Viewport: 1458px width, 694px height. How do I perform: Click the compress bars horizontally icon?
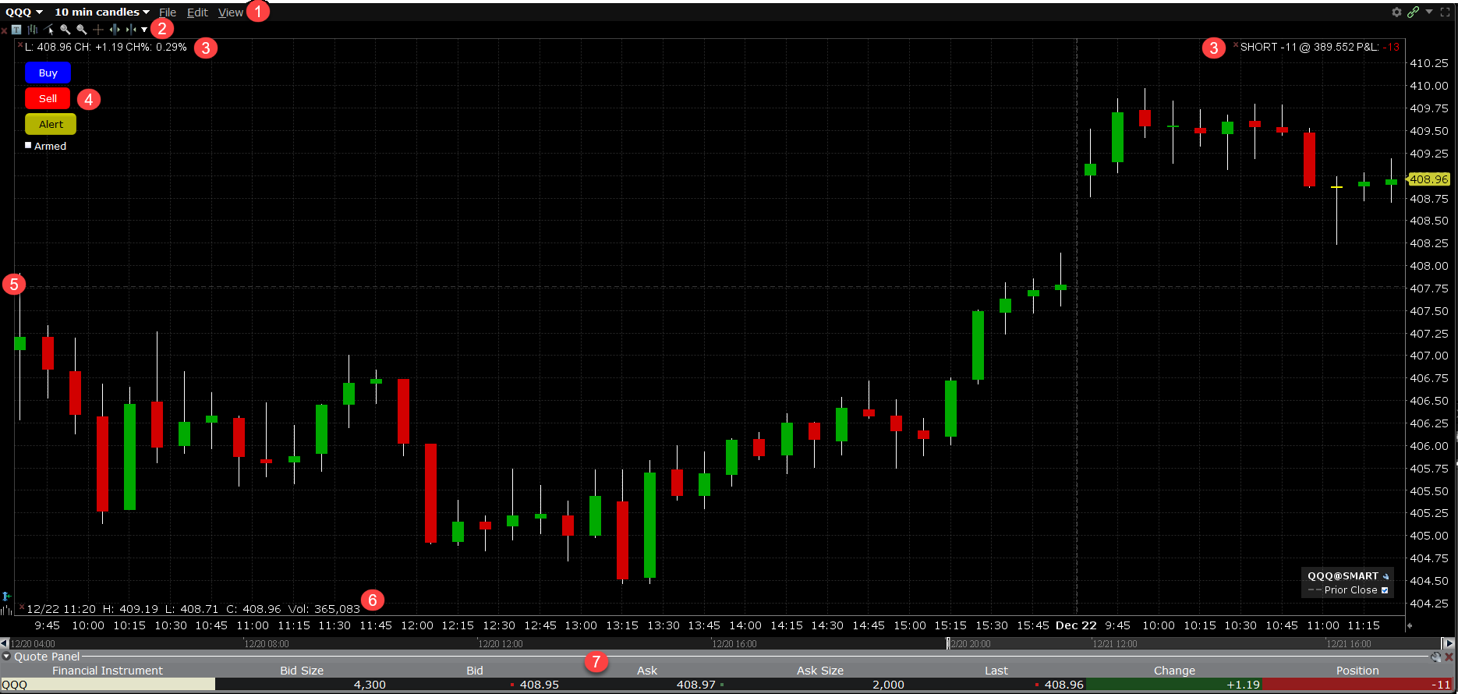[131, 30]
